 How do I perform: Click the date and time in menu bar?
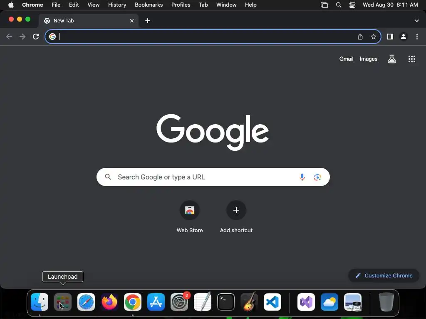pyautogui.click(x=390, y=5)
